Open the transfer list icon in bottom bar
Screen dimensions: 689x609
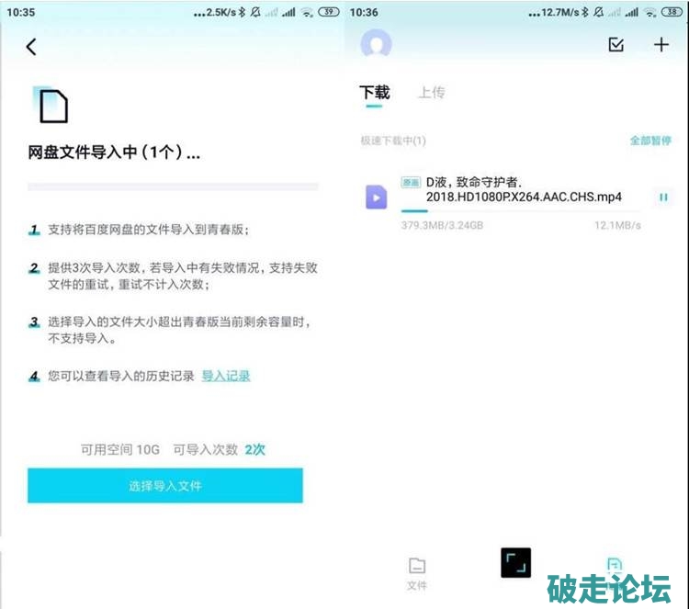point(615,566)
